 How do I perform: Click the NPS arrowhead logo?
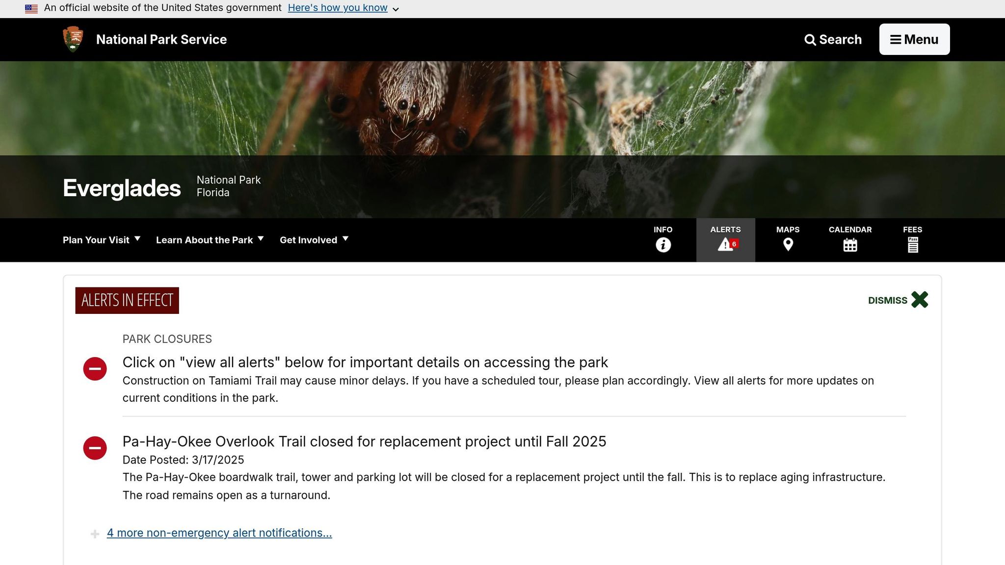click(73, 39)
